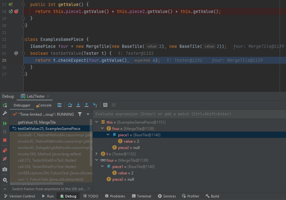Click the Step Over debugger icon
This screenshot has width=286, height=200.
pos(70,105)
